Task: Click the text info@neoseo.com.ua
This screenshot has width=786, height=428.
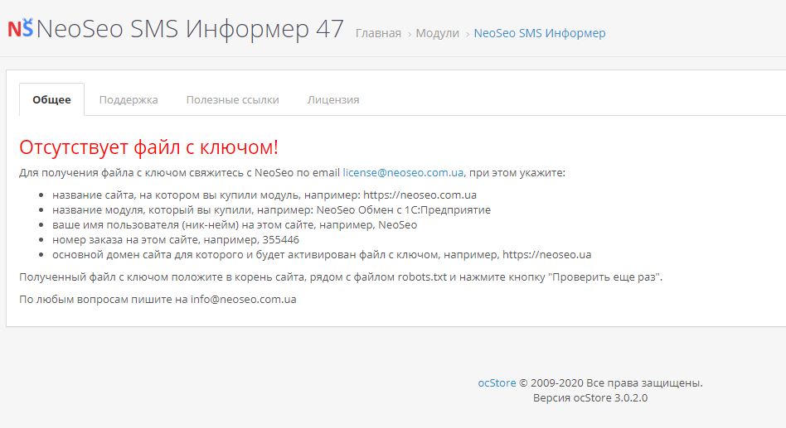Action: click(x=243, y=300)
